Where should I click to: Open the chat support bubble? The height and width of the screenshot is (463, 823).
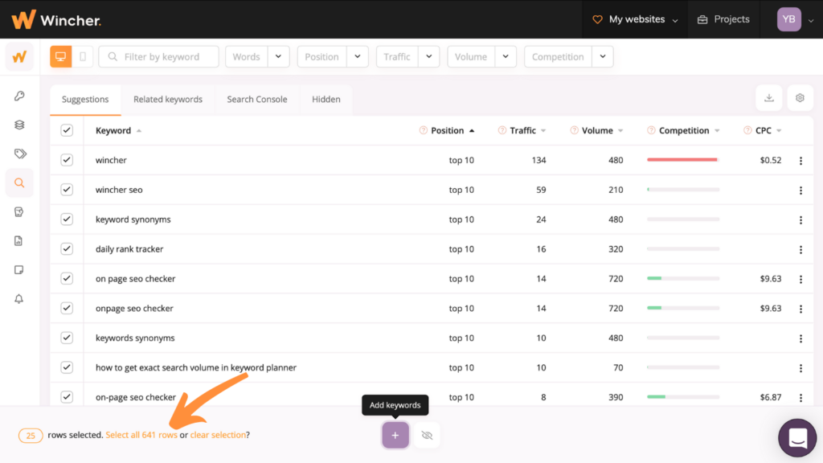797,438
